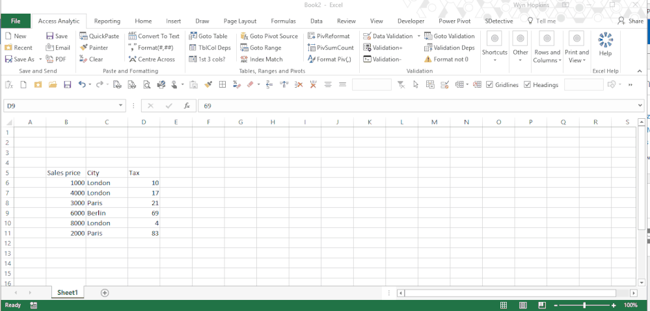650x311 pixels.
Task: Click Goto Pivot Source
Action: [269, 36]
